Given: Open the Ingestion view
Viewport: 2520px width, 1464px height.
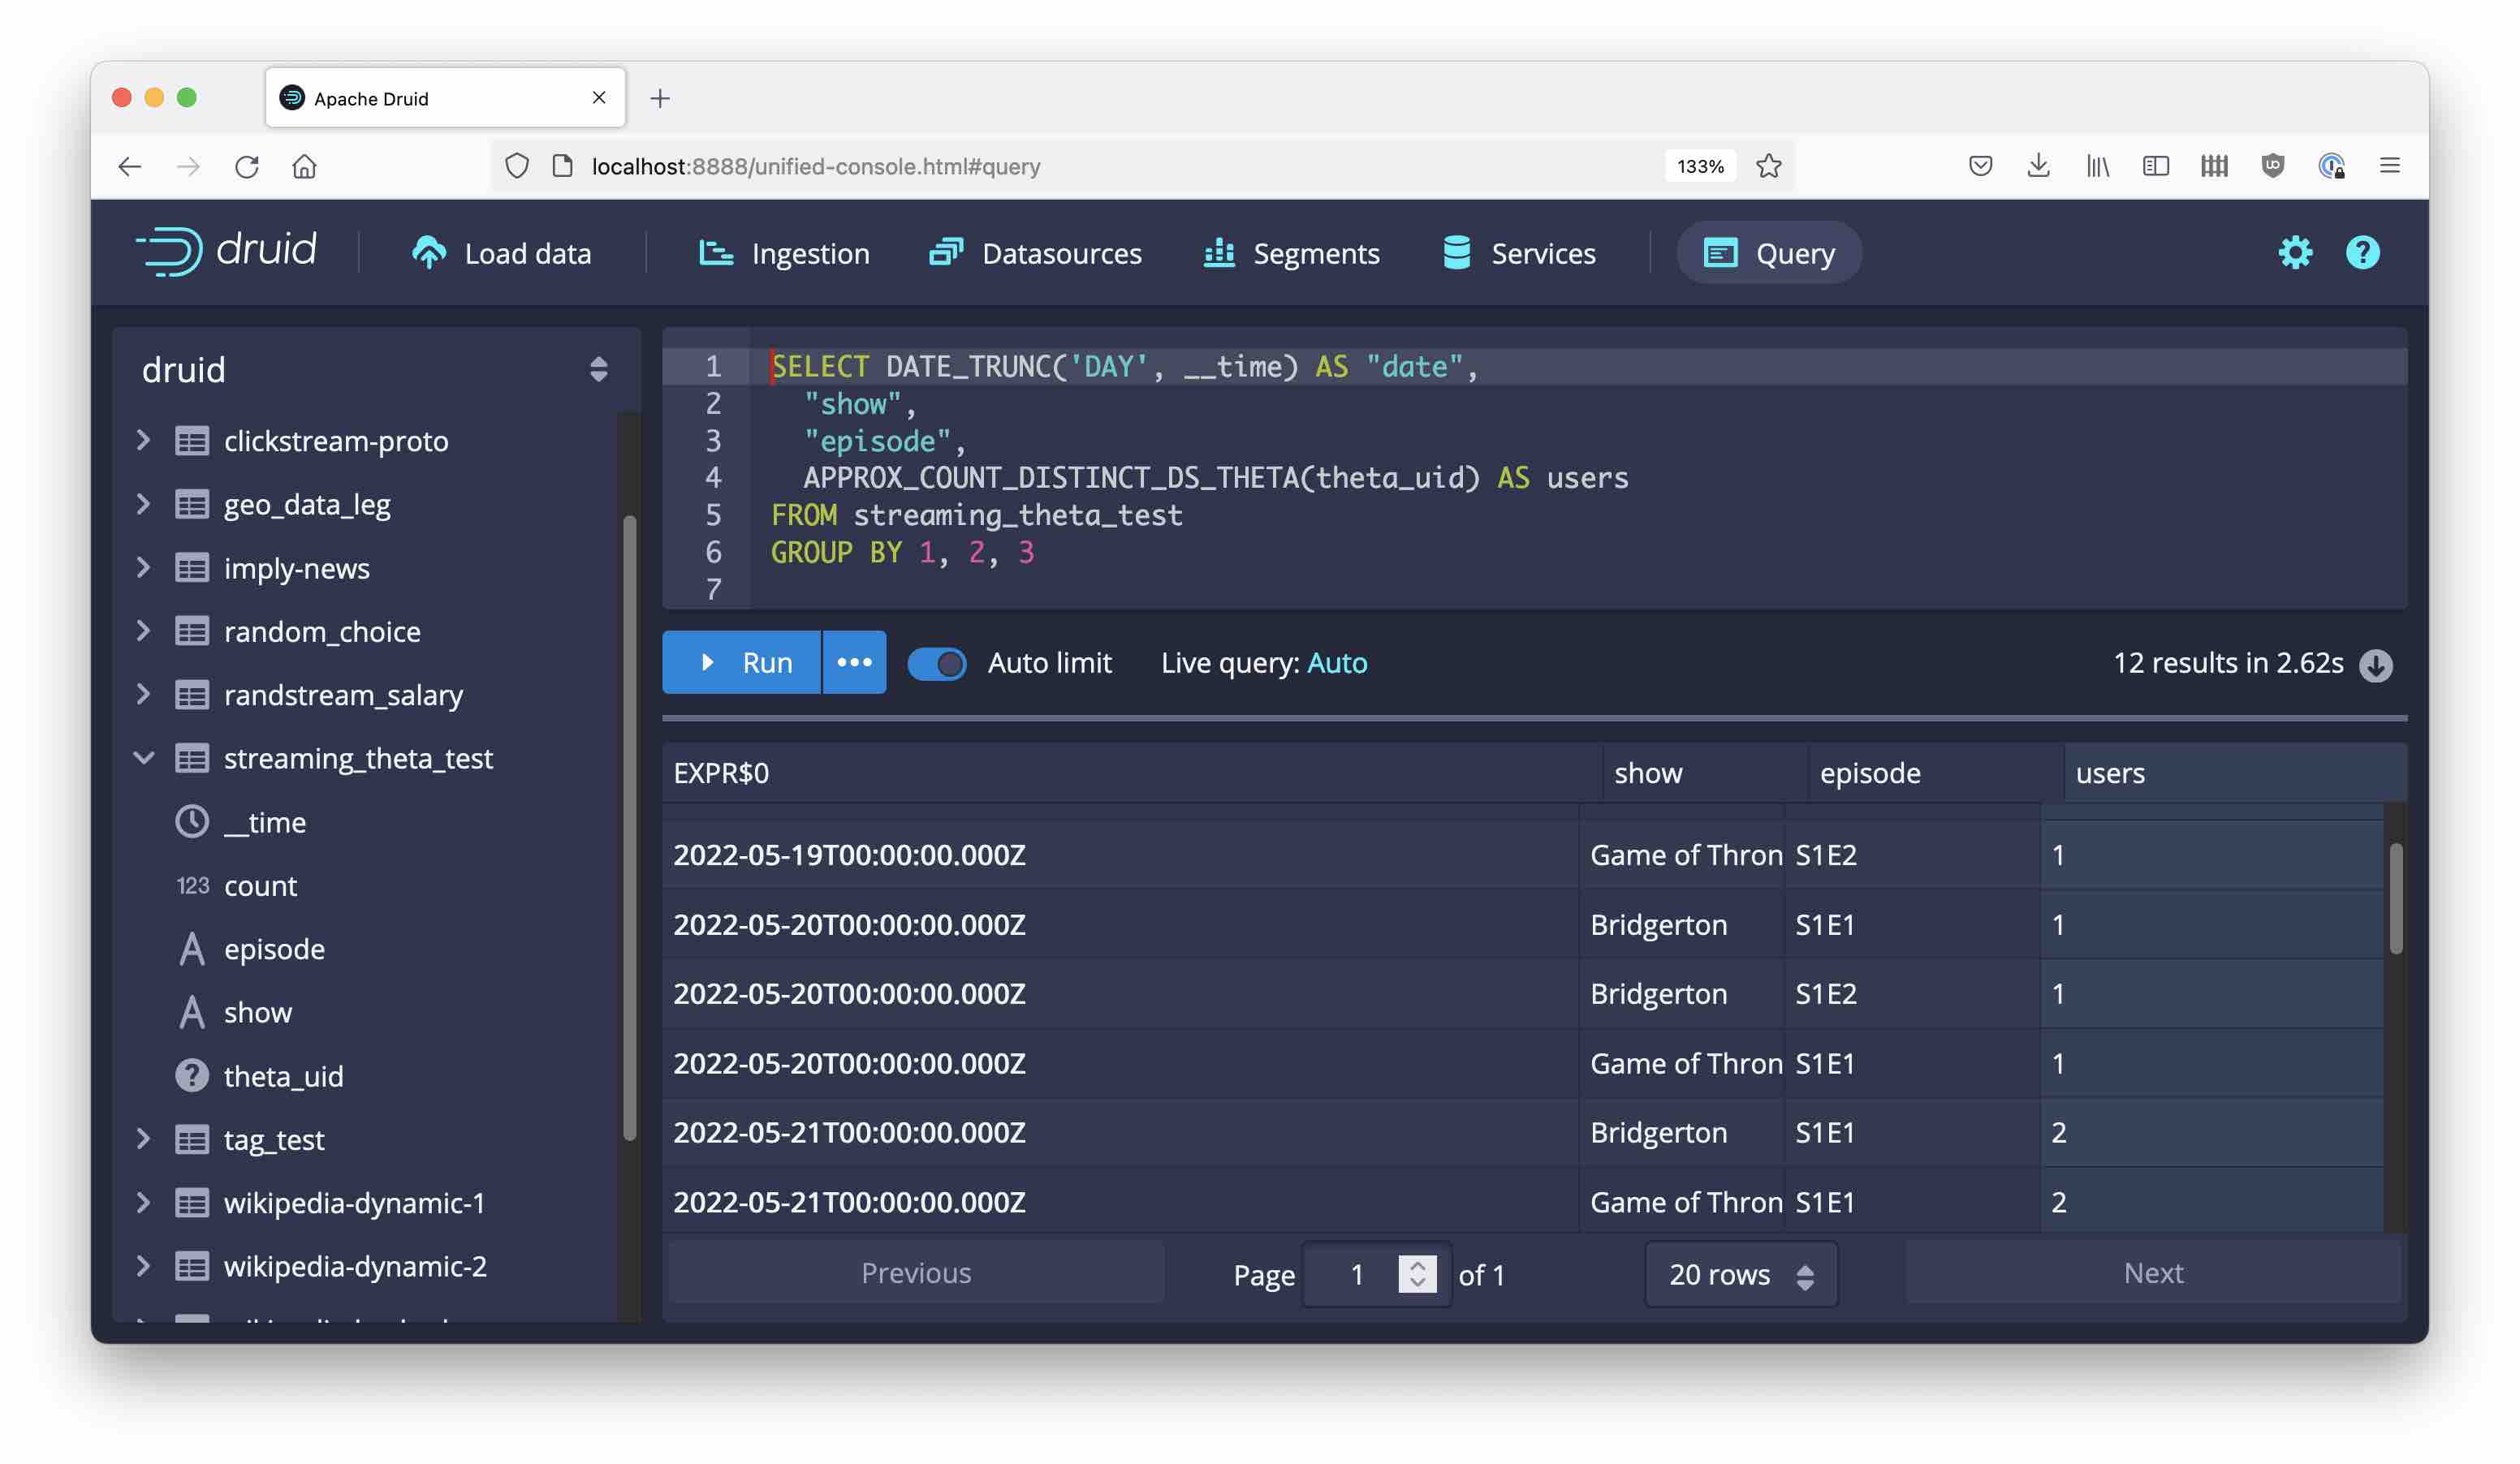Looking at the screenshot, I should click(784, 254).
